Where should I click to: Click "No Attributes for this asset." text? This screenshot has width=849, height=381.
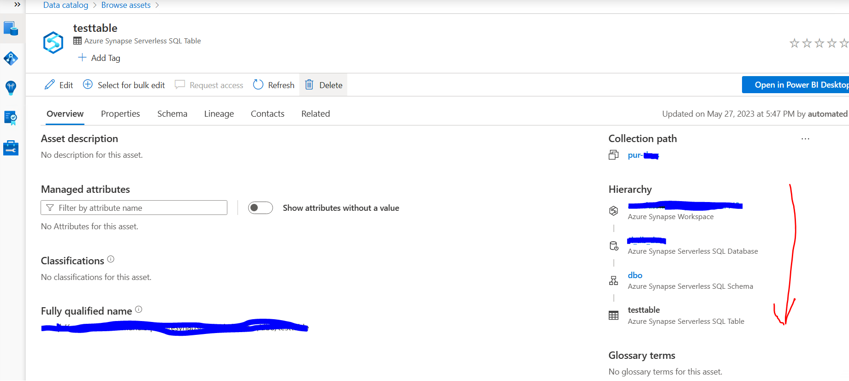89,226
